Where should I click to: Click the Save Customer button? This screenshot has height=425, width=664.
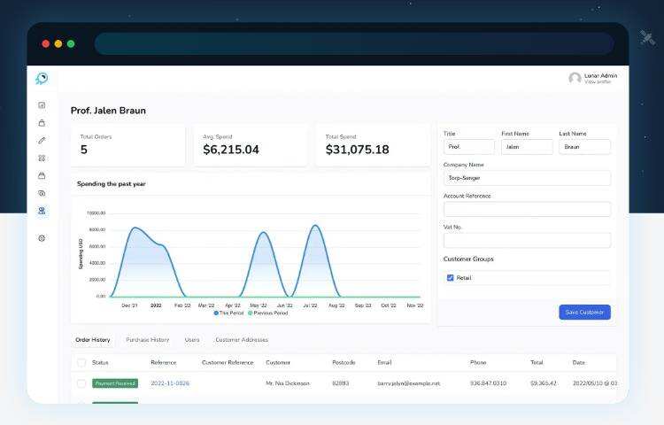584,312
